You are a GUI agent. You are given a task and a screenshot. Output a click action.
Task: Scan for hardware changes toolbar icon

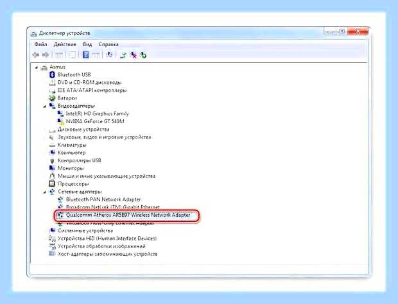[109, 55]
